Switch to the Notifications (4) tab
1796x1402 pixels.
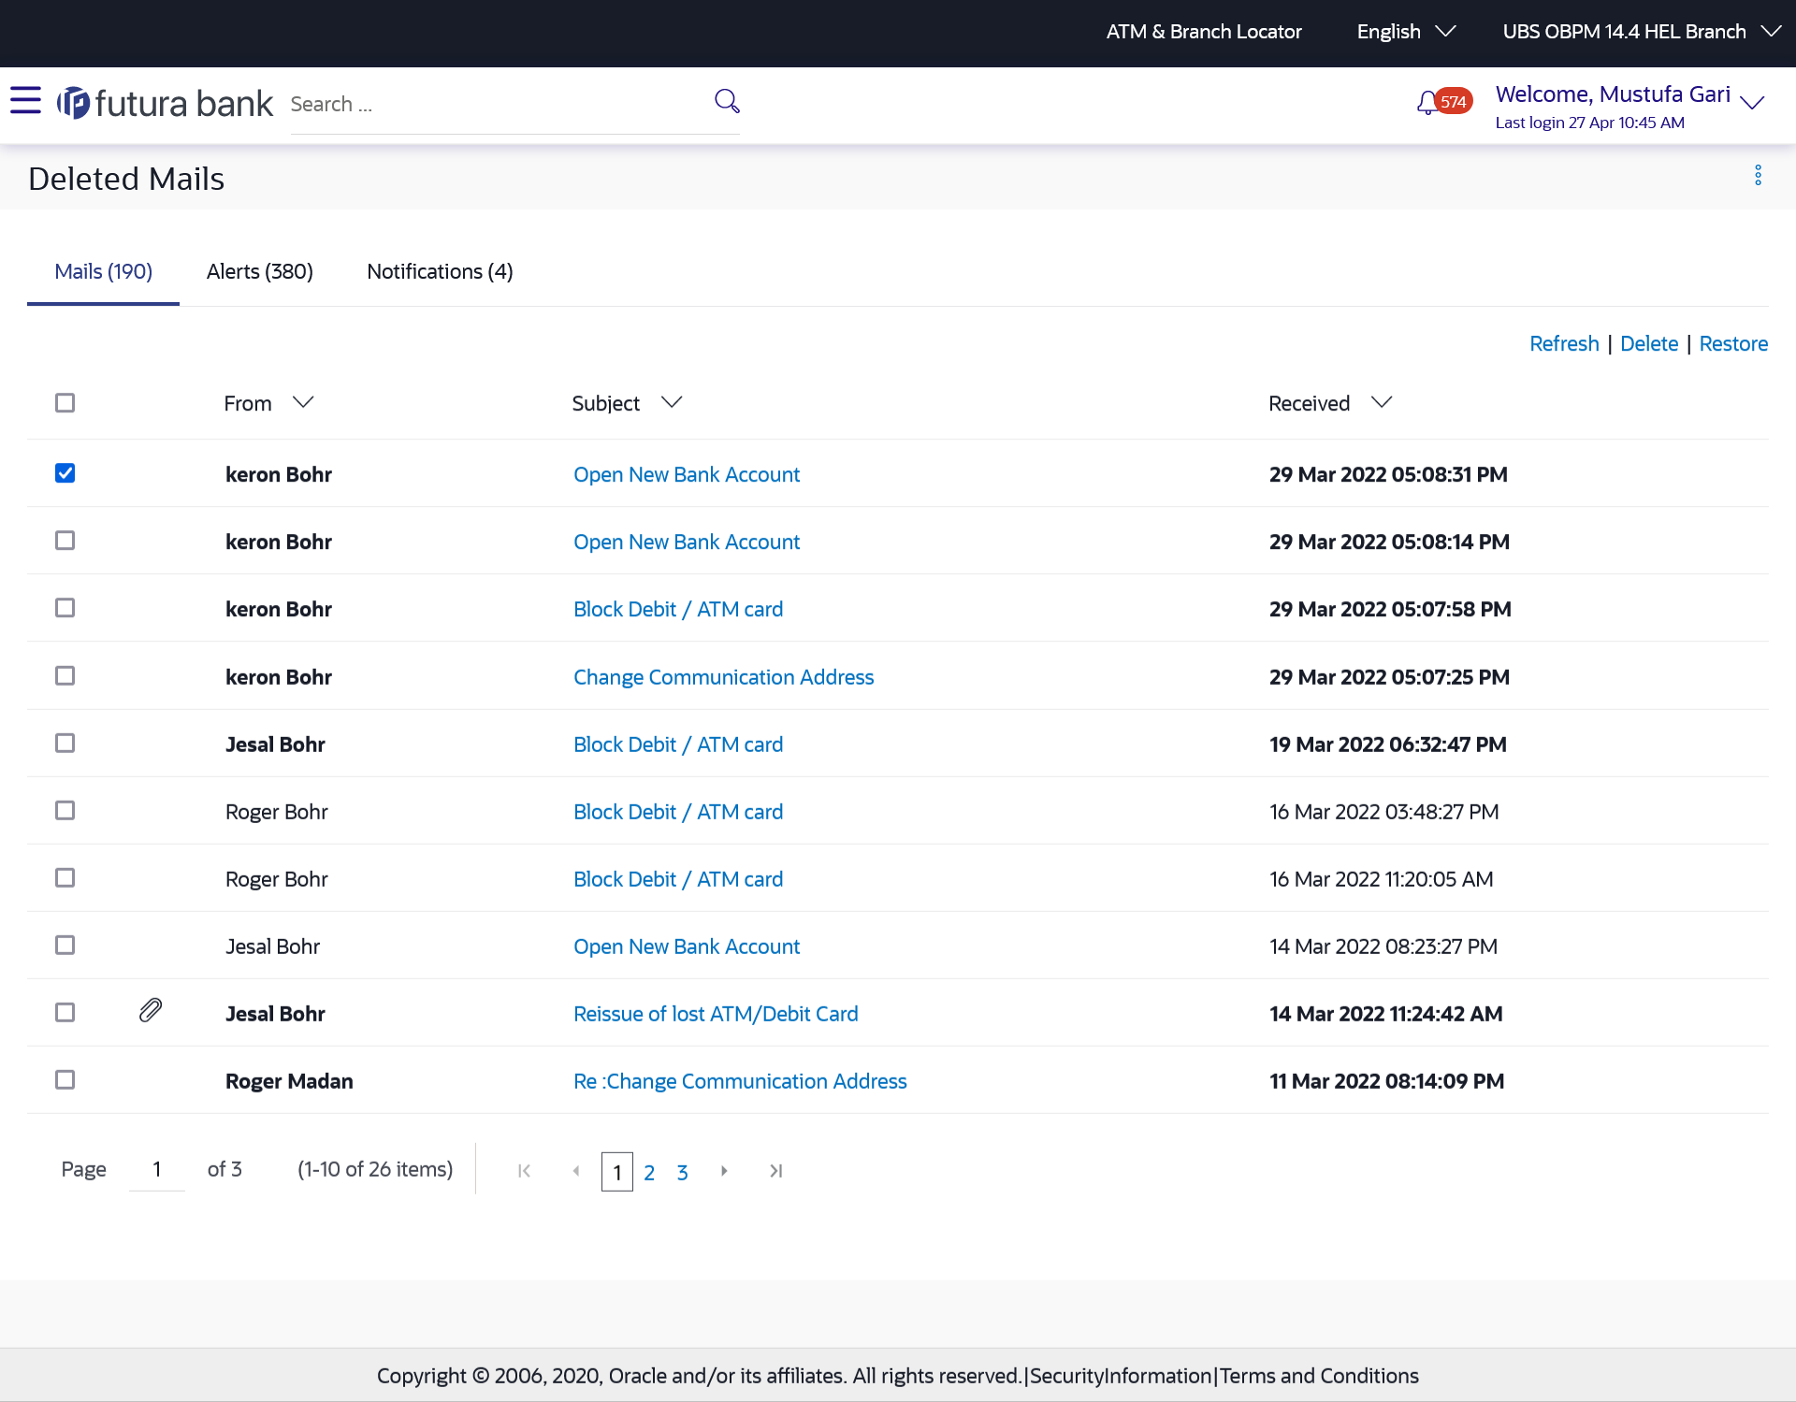tap(440, 271)
